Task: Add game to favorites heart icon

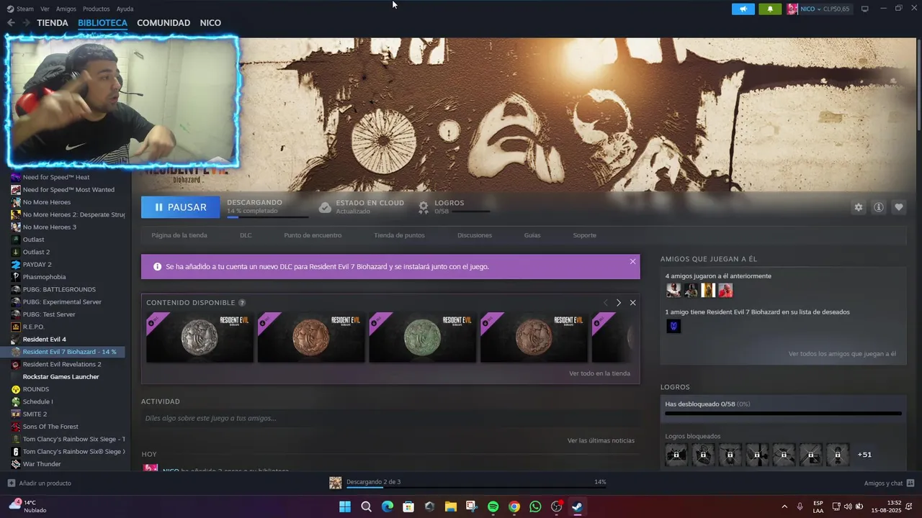Action: click(x=899, y=207)
